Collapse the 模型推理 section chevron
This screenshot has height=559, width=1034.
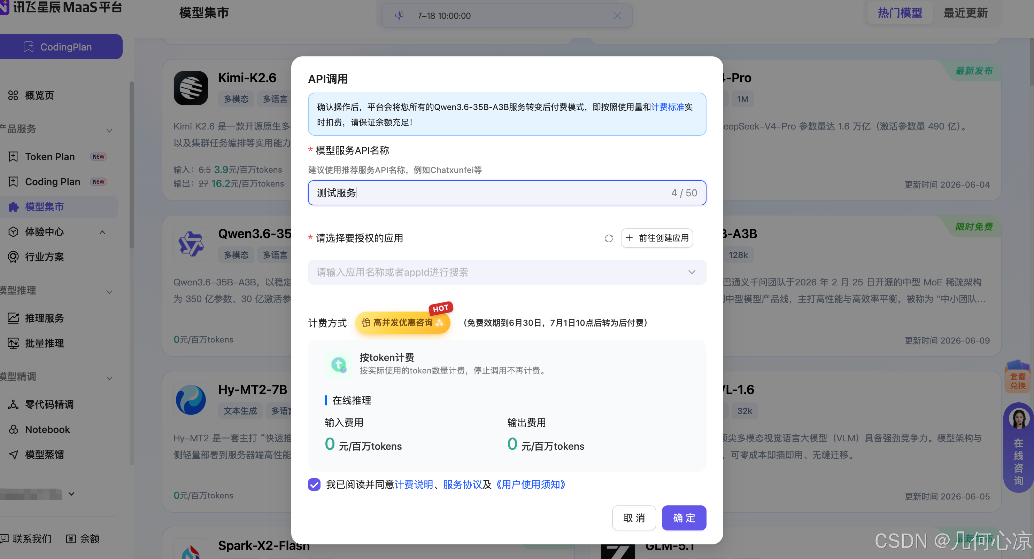(x=109, y=292)
